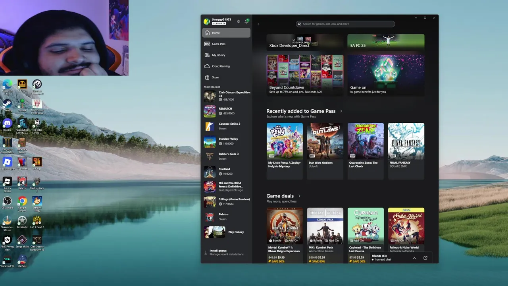Open the Steam desktop icon
The width and height of the screenshot is (508, 286).
tap(7, 106)
